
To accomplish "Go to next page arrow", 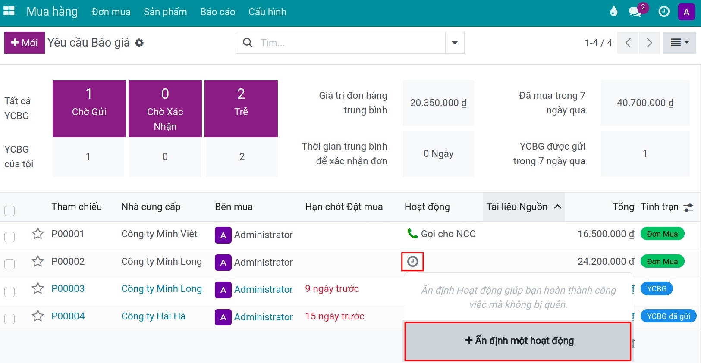I will pyautogui.click(x=649, y=43).
